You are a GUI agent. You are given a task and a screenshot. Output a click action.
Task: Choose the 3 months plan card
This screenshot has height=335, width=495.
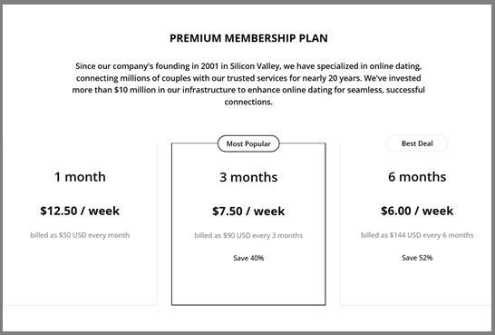pyautogui.click(x=248, y=223)
